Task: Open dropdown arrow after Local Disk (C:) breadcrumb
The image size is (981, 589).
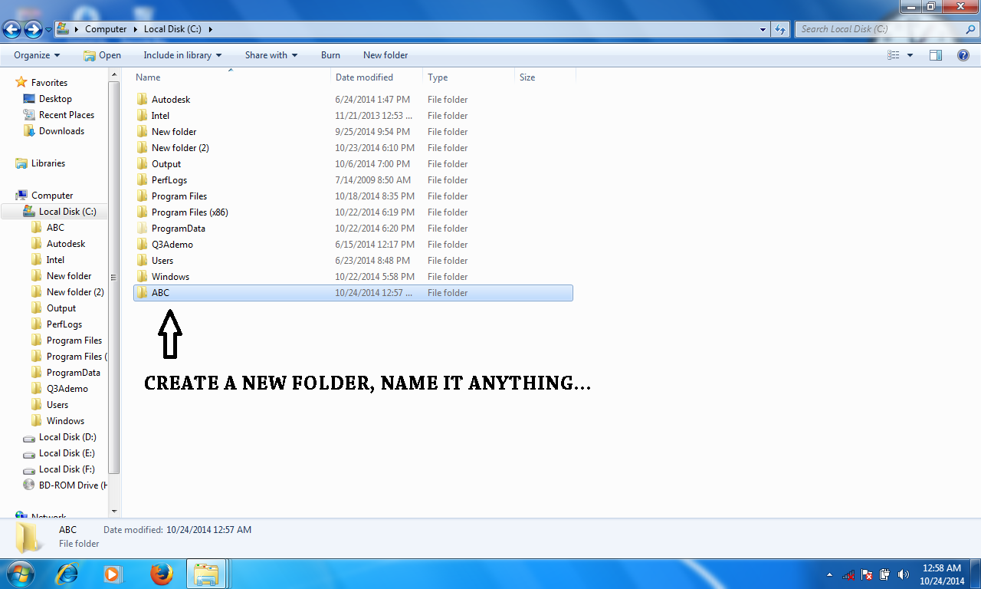Action: tap(210, 29)
